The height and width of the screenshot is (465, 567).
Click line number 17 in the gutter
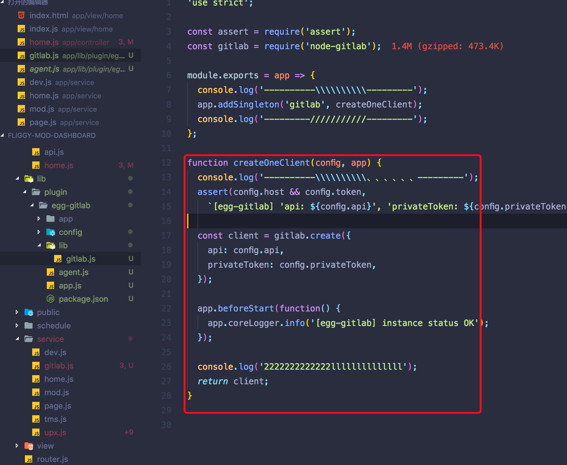point(166,236)
